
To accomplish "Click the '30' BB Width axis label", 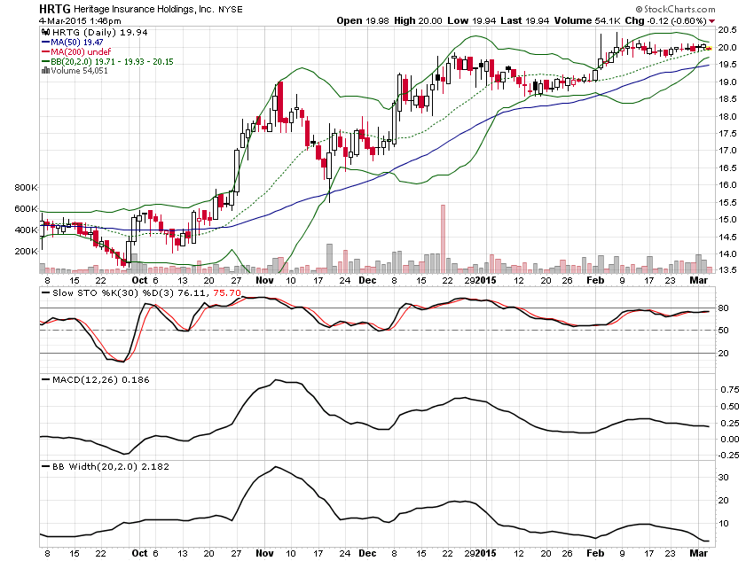I will click(723, 478).
